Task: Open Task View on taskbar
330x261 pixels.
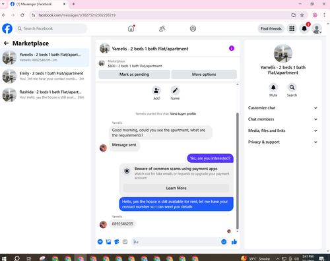Action: [x=29, y=258]
